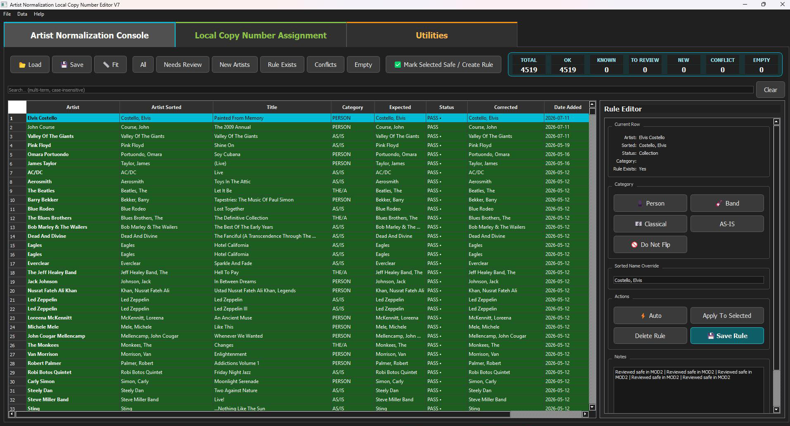Sort by the Artist column header
Viewport: 790px width, 426px height.
tap(73, 107)
